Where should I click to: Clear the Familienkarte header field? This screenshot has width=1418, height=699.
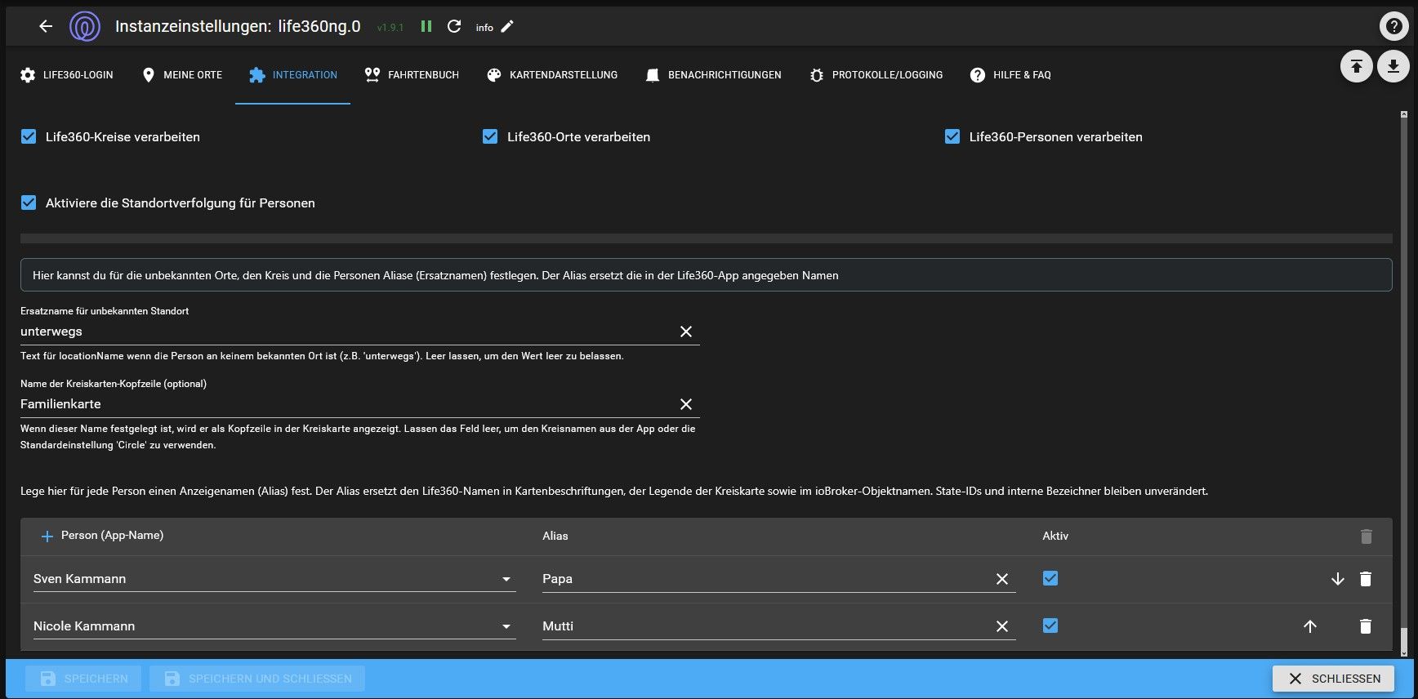[686, 404]
